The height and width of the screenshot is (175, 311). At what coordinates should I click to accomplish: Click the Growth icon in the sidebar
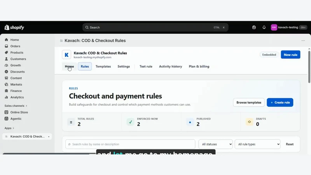[6, 65]
